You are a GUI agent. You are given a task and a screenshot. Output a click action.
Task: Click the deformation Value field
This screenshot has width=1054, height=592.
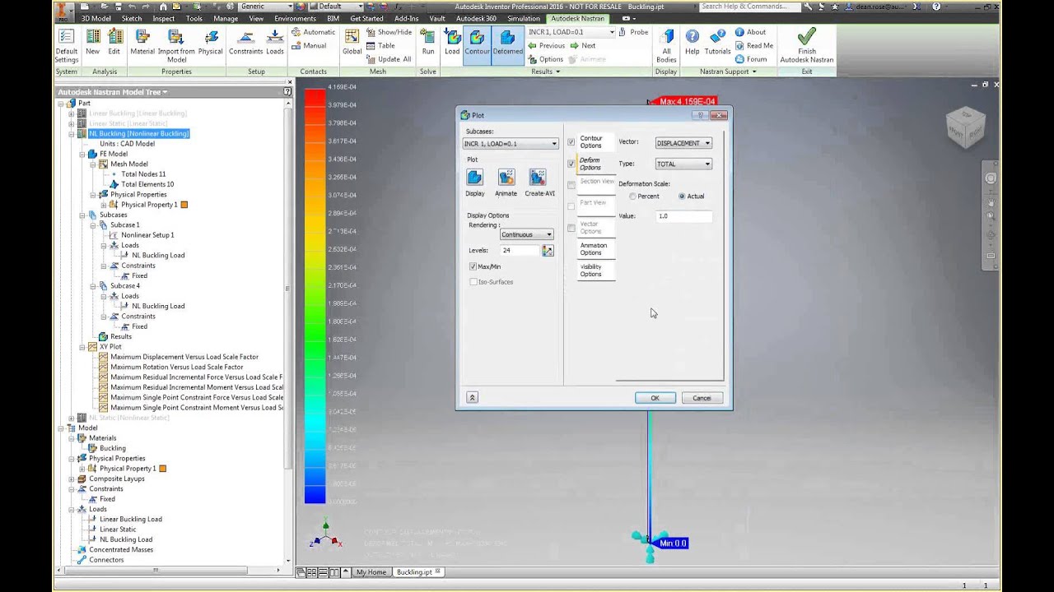[683, 215]
